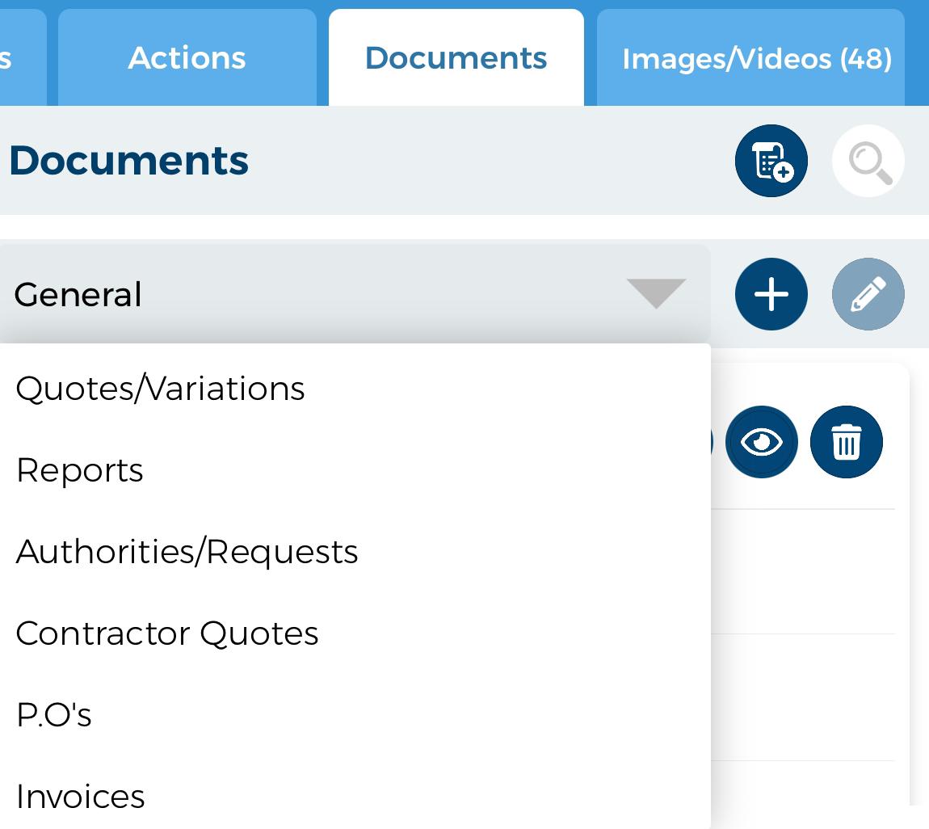
Task: Choose P.O's in the category list
Action: pos(53,715)
